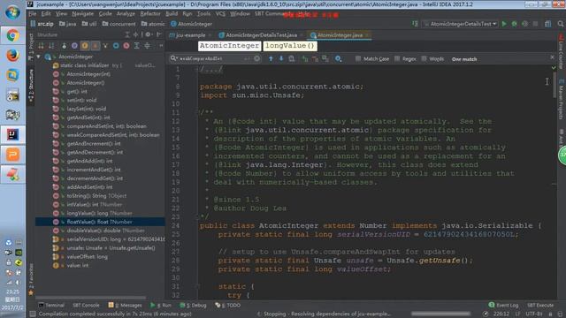This screenshot has width=566, height=318.
Task: Open TODO tool window
Action: (x=228, y=305)
